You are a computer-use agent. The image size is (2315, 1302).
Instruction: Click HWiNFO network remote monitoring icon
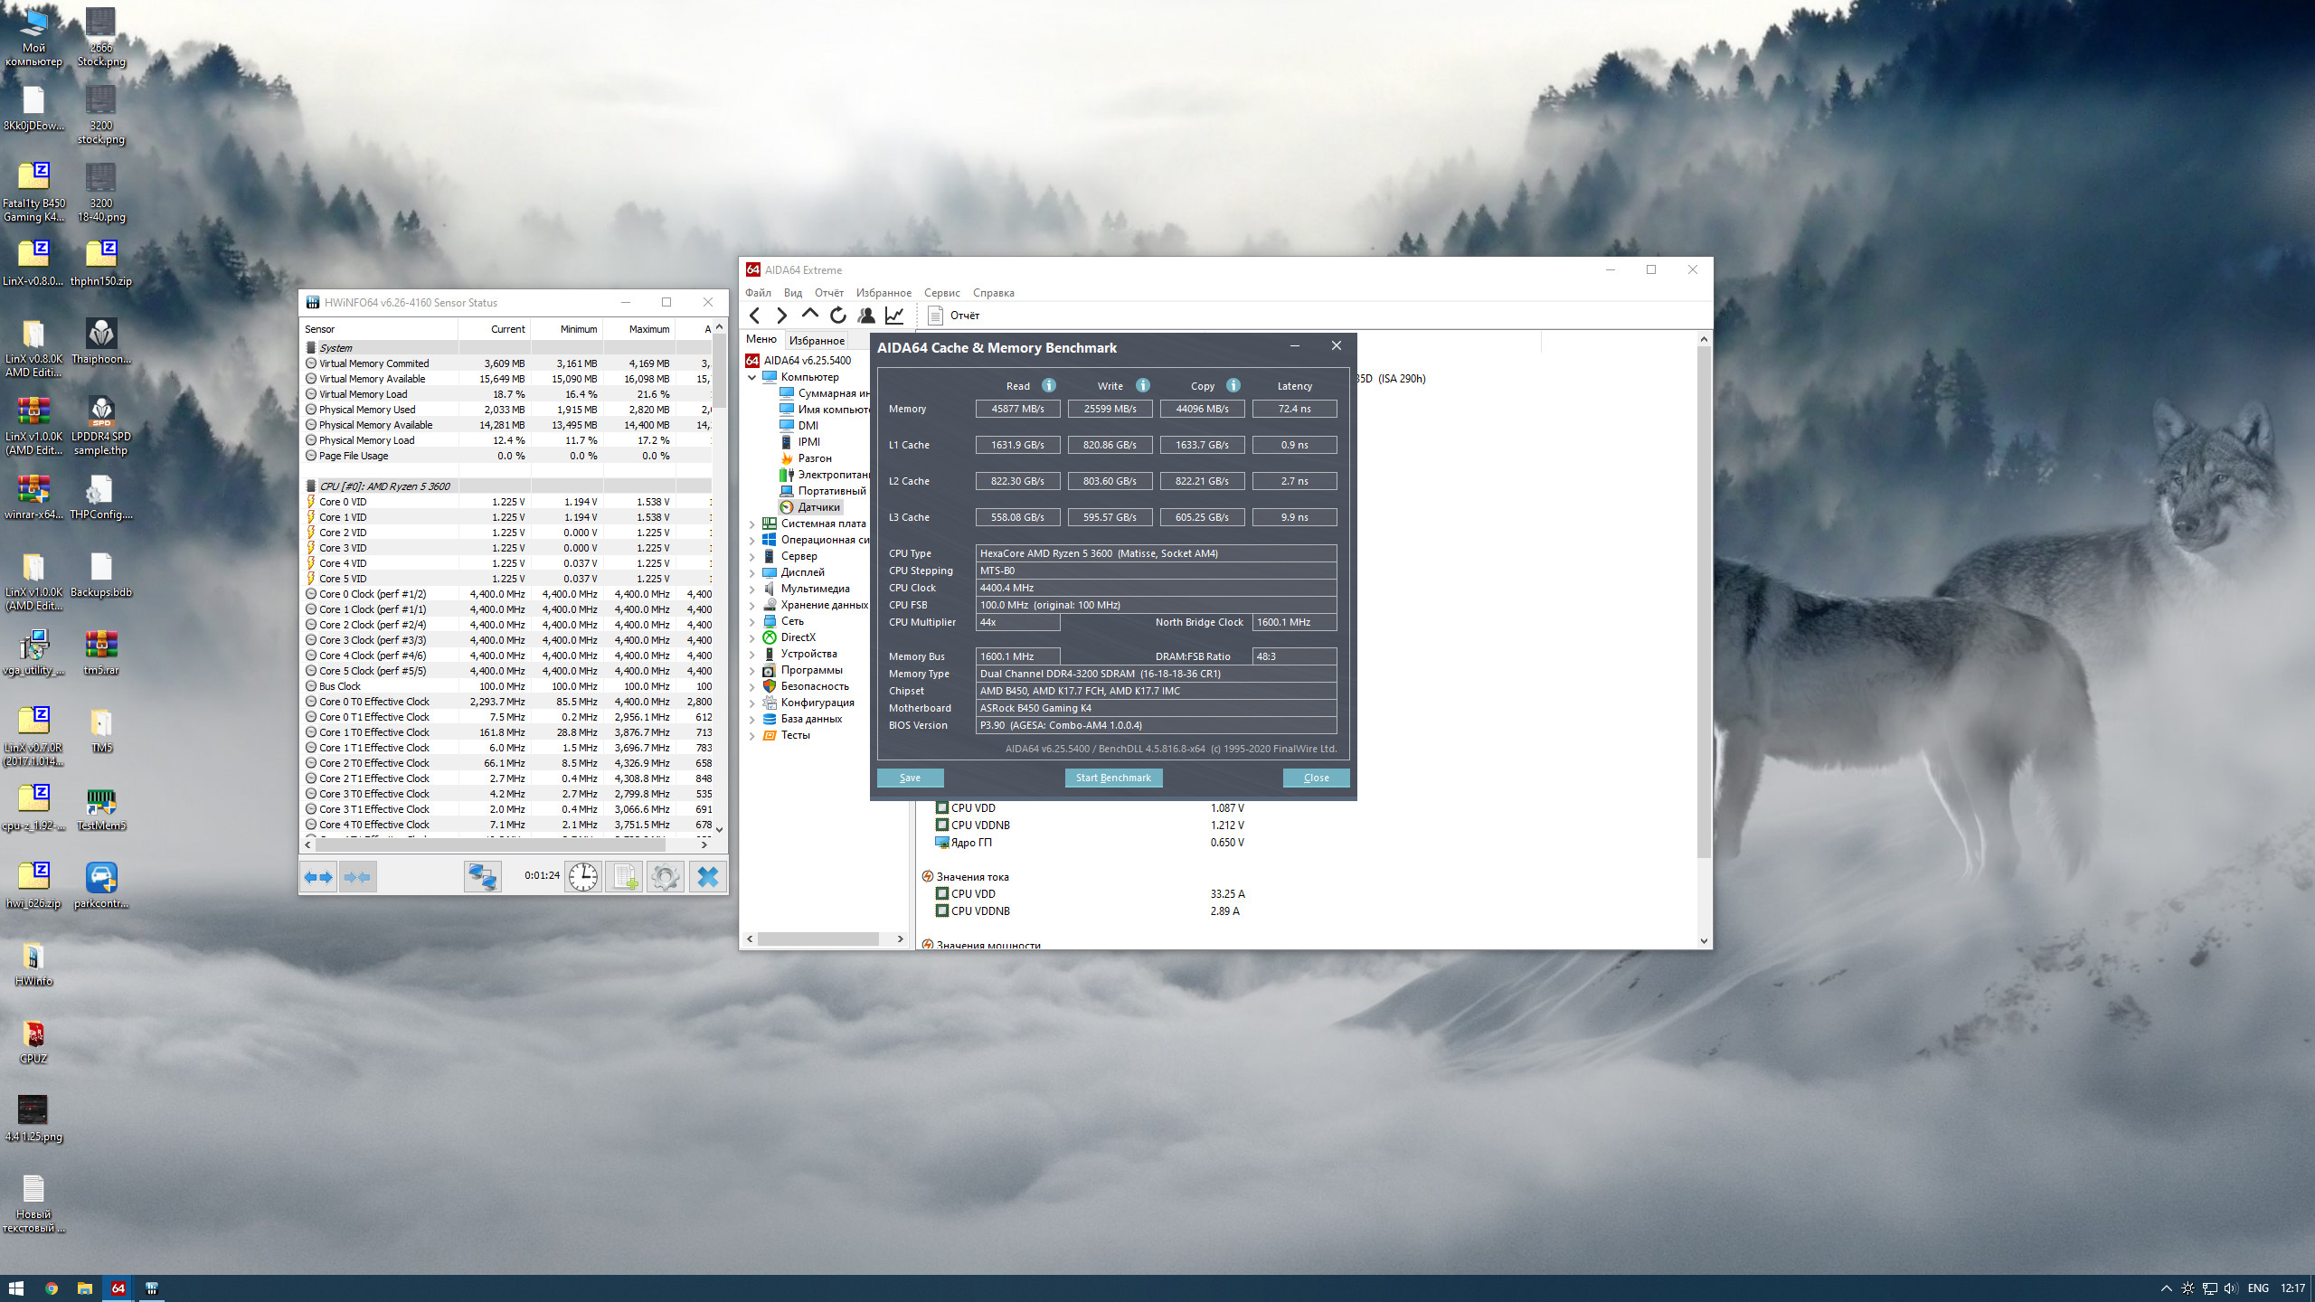click(x=482, y=877)
